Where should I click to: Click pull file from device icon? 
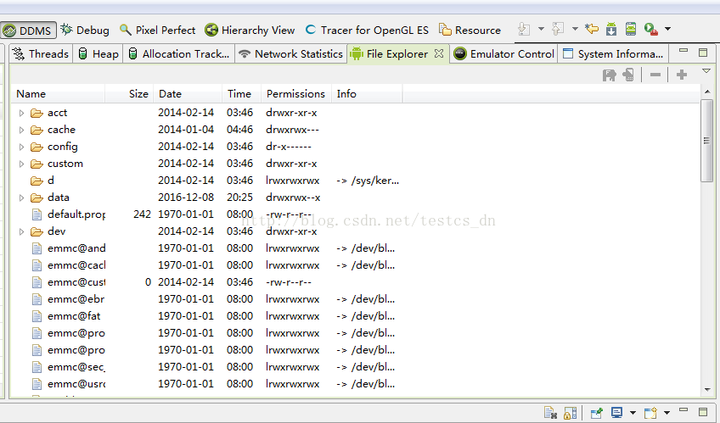[610, 75]
